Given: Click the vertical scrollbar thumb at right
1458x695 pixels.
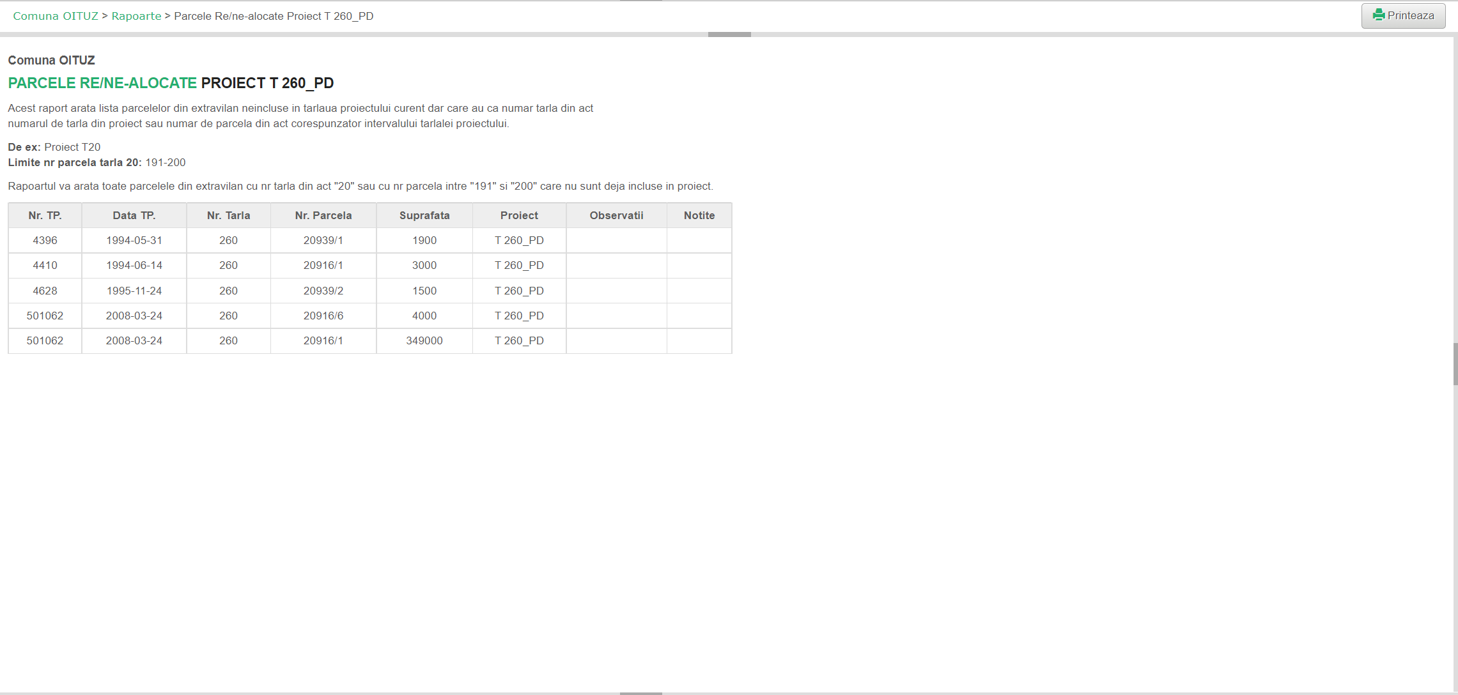Looking at the screenshot, I should [x=1455, y=364].
